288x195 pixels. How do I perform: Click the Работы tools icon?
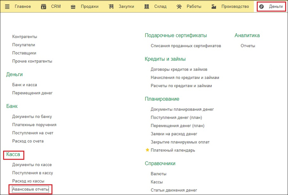179,6
